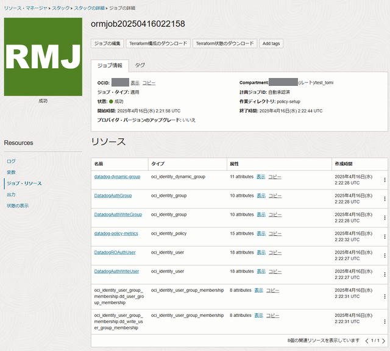Open DatadogROAuthUser resource link

click(115, 252)
